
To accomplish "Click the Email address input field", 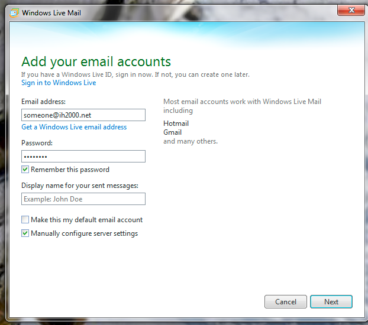I will click(83, 115).
